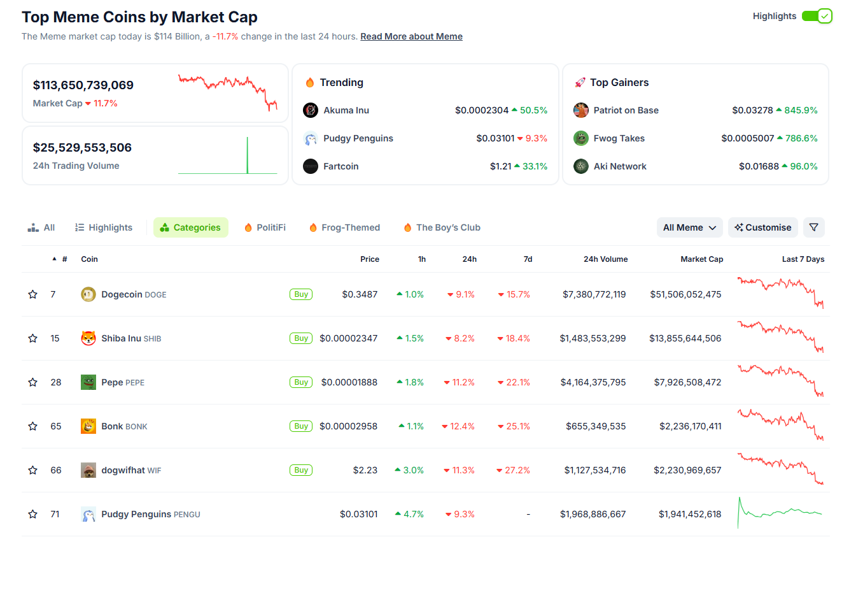Image resolution: width=849 pixels, height=616 pixels.
Task: Sort table by Market Cap header
Action: (x=701, y=259)
